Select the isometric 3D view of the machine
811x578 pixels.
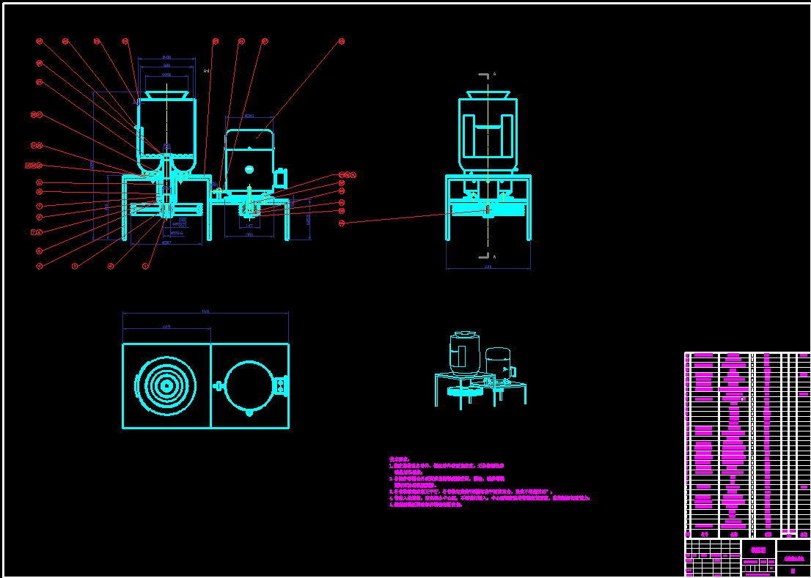(x=480, y=371)
